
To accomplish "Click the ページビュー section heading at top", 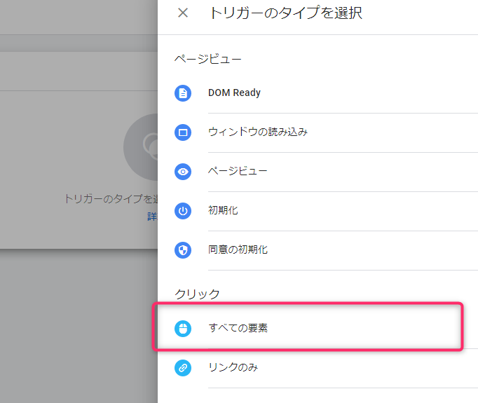I will coord(208,59).
